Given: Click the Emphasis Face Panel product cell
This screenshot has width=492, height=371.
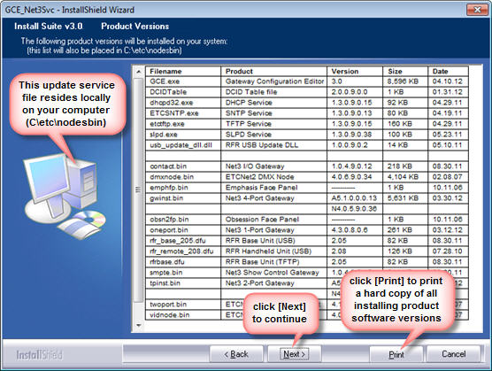Looking at the screenshot, I should [x=274, y=188].
